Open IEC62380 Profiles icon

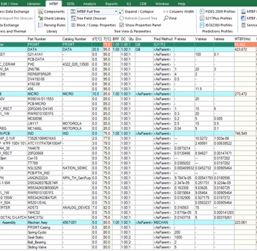(x=202, y=25)
